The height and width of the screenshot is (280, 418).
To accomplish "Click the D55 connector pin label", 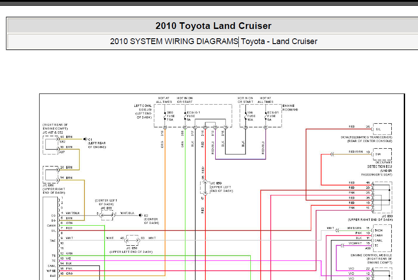I will [x=183, y=133].
